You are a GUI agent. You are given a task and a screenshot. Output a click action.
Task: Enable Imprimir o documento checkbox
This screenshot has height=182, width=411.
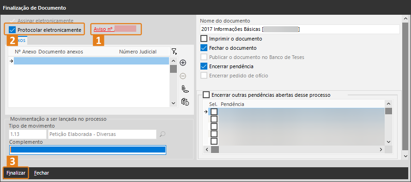click(x=204, y=39)
